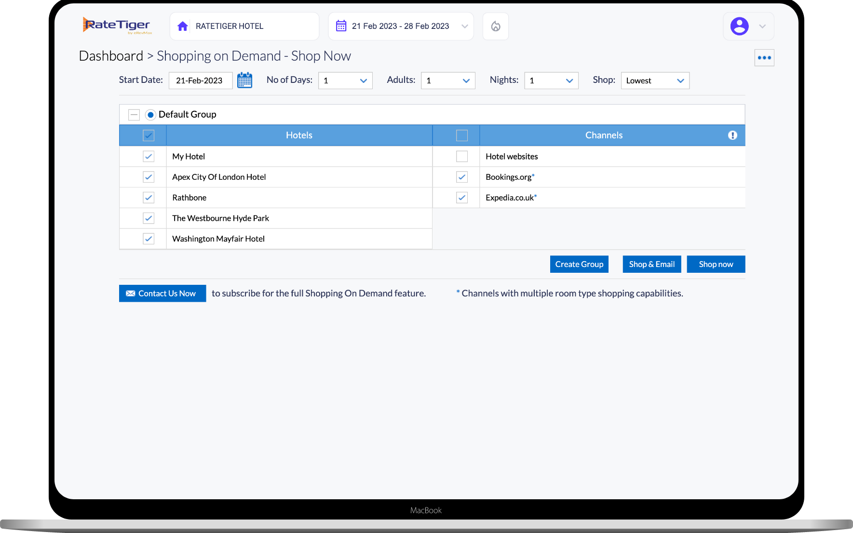Uncheck Washington Mayfair Hotel checkbox
Screen dimensions: 853x533
point(149,239)
